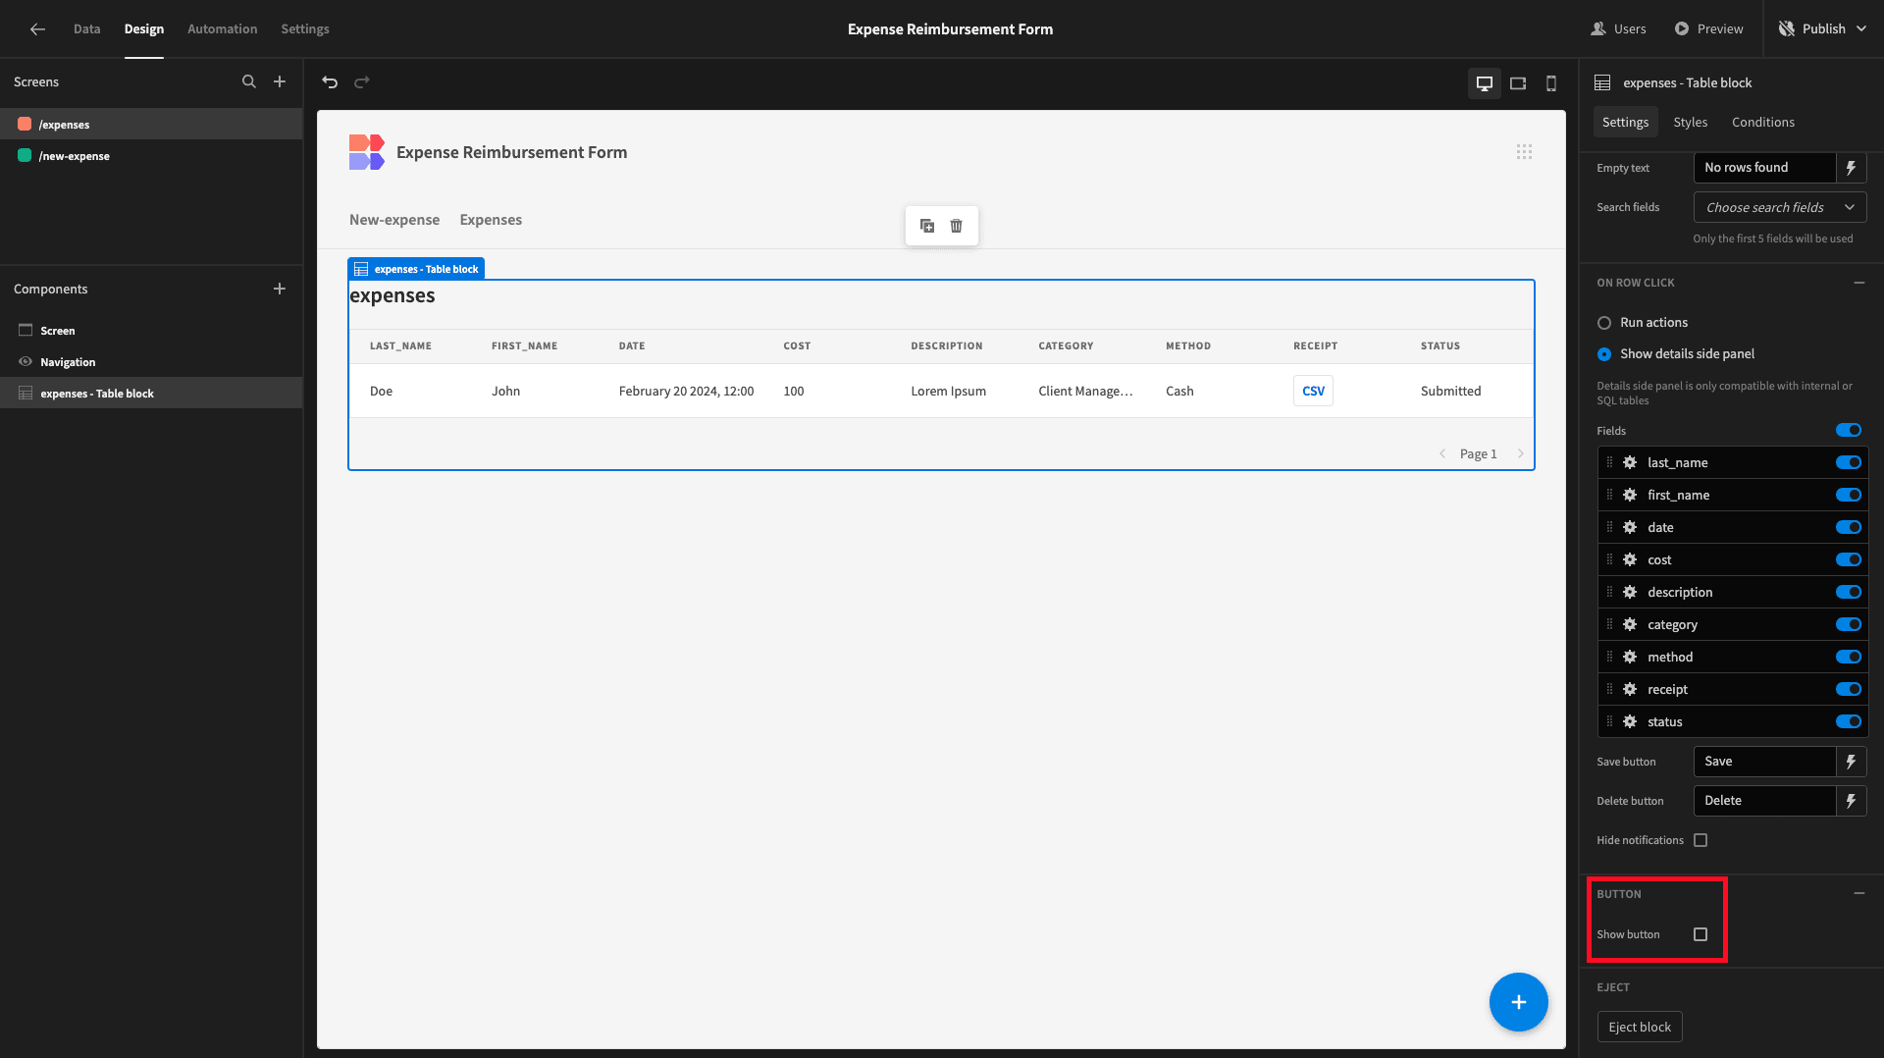Check the Hide notifications checkbox

(x=1701, y=840)
